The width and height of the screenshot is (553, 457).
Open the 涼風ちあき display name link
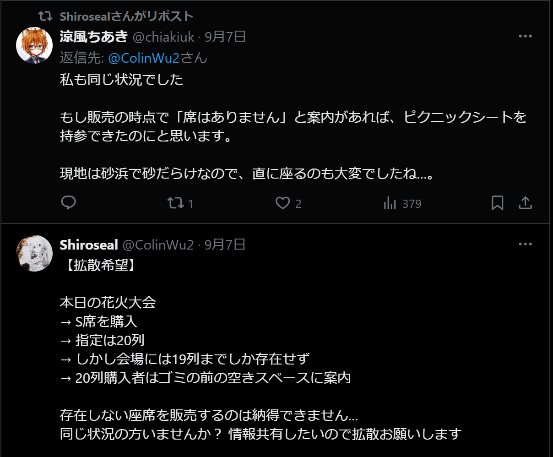coord(93,37)
